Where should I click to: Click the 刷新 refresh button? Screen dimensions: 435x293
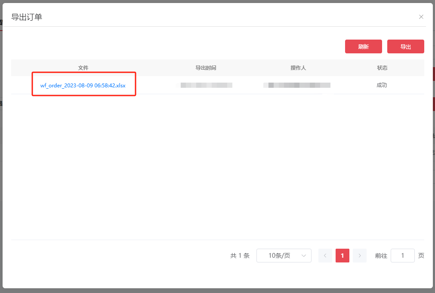point(363,46)
